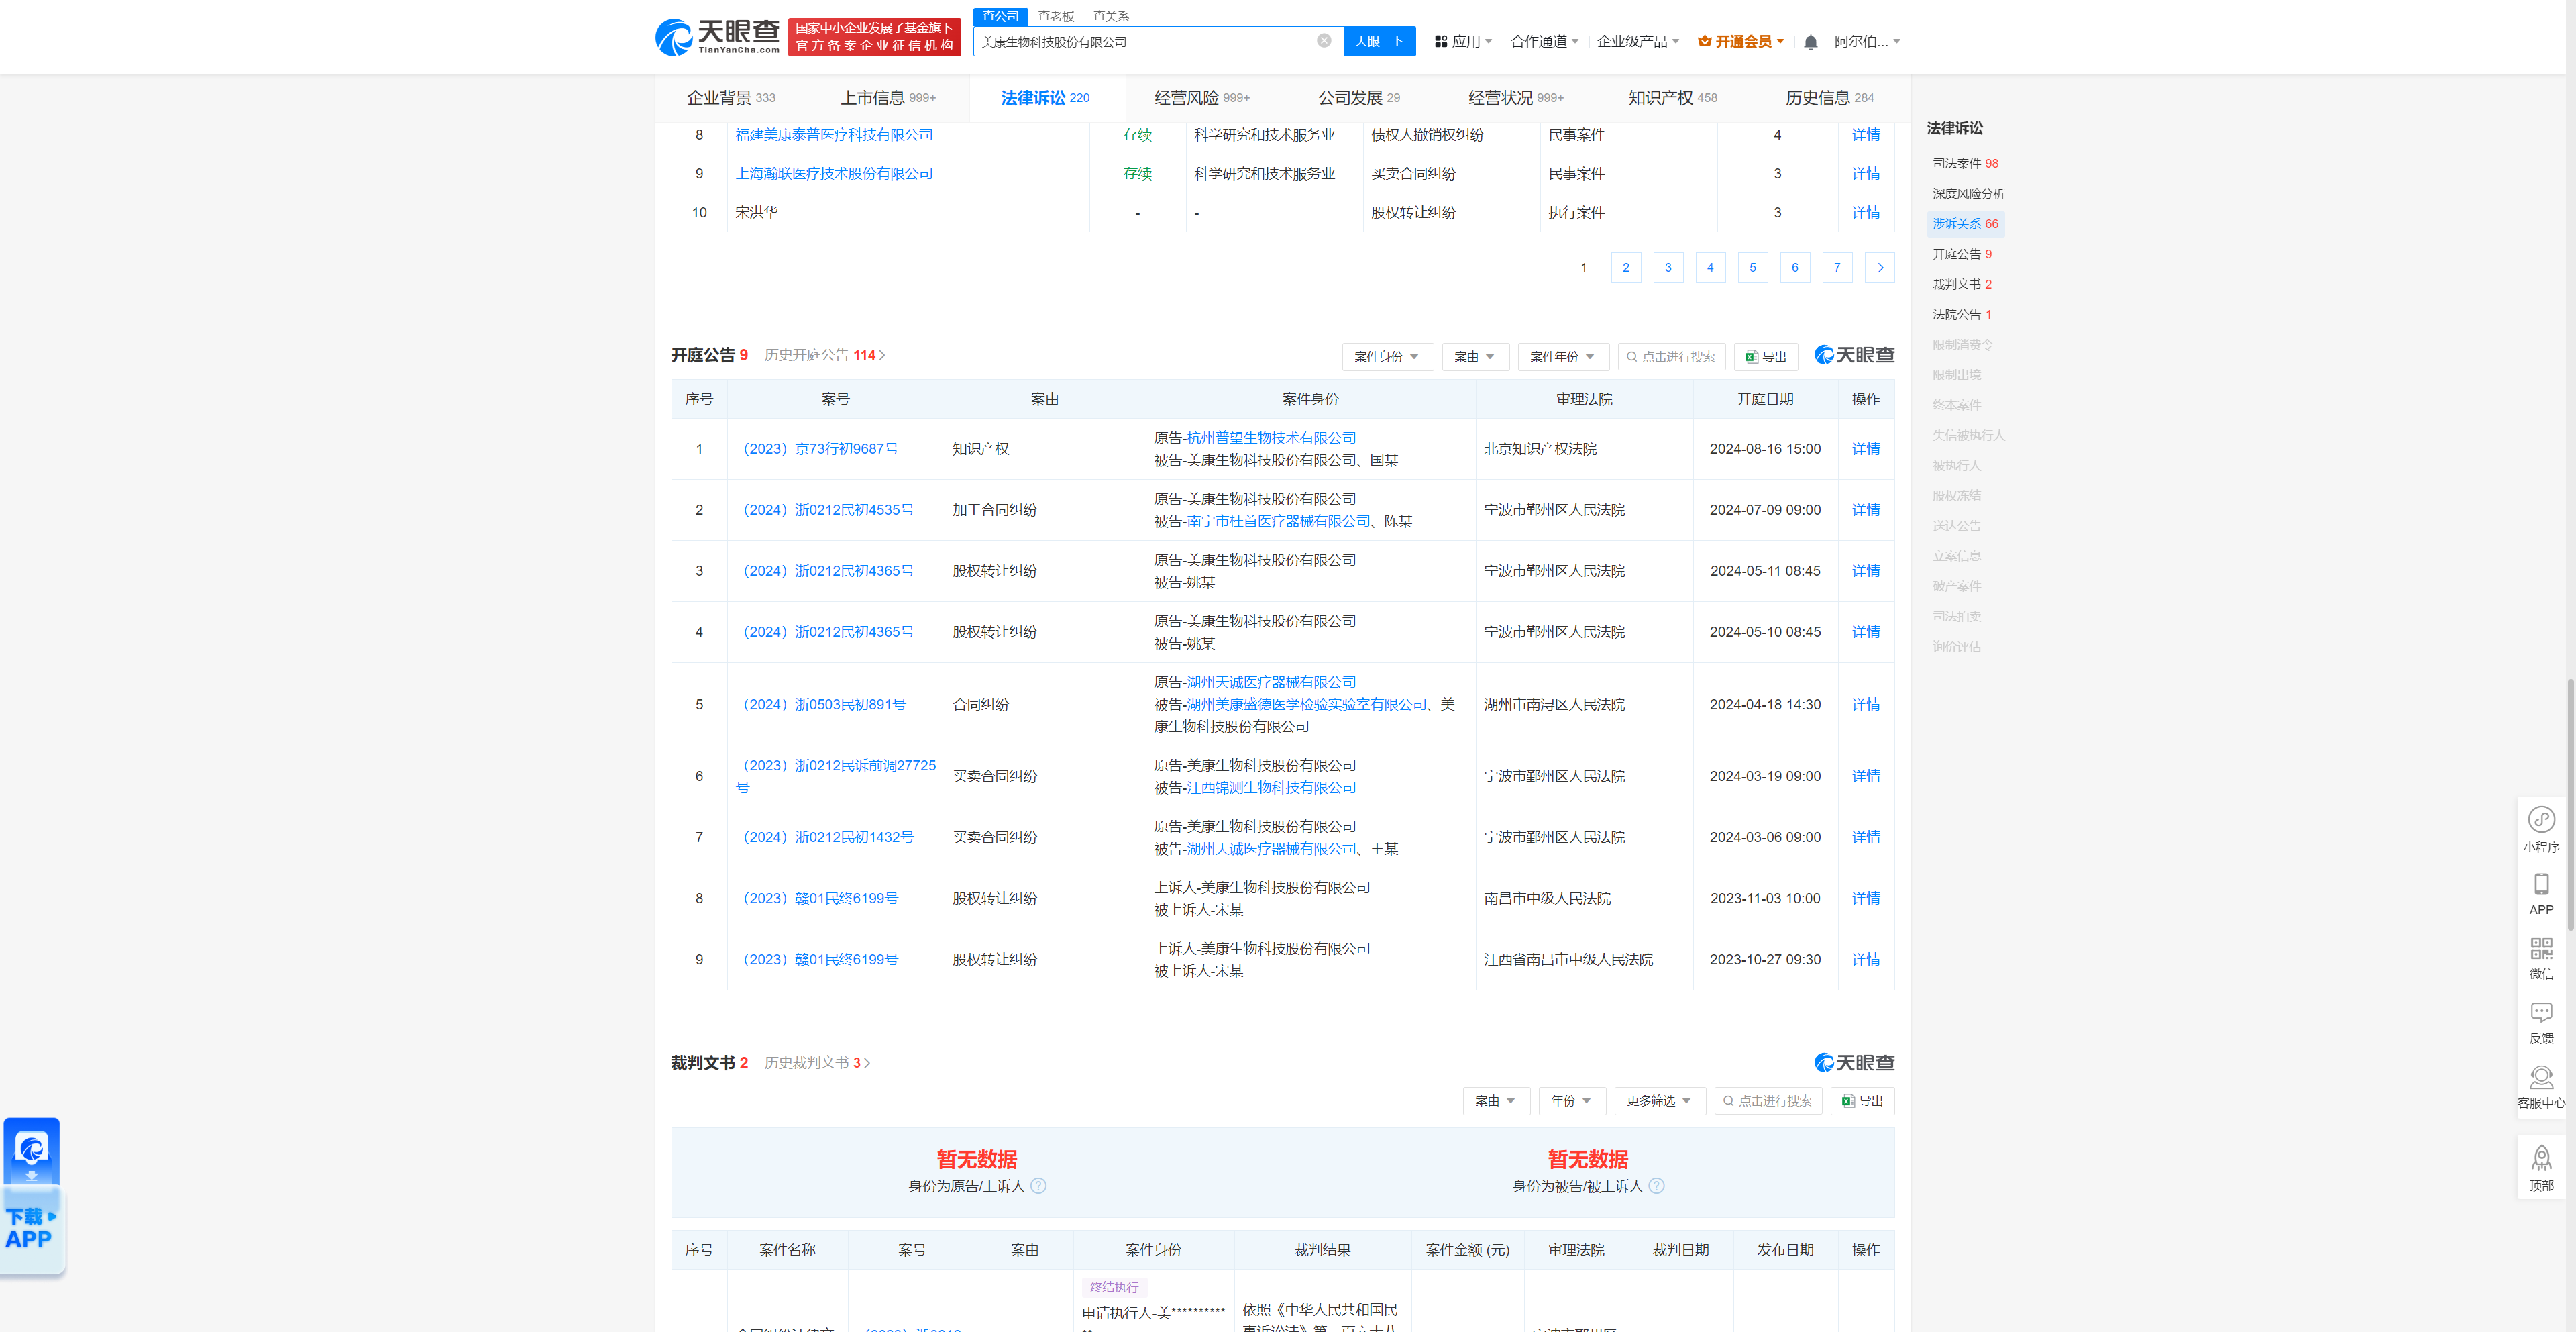The image size is (2576, 1332).
Task: Open the notification bell
Action: (1810, 42)
